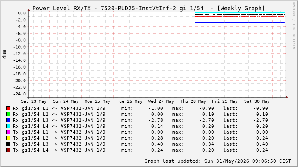Click the cyan Rx L4 legend swatch
Viewport: 298px width, 167px height.
tap(8, 126)
